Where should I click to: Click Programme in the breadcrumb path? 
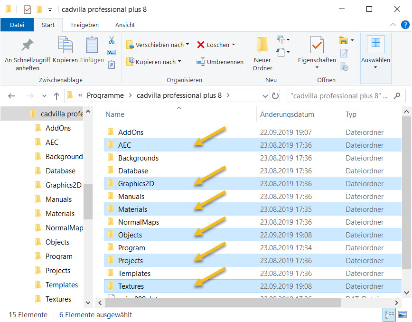pos(105,95)
